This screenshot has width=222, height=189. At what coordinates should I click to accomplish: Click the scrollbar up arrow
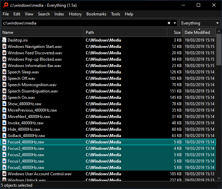click(219, 31)
